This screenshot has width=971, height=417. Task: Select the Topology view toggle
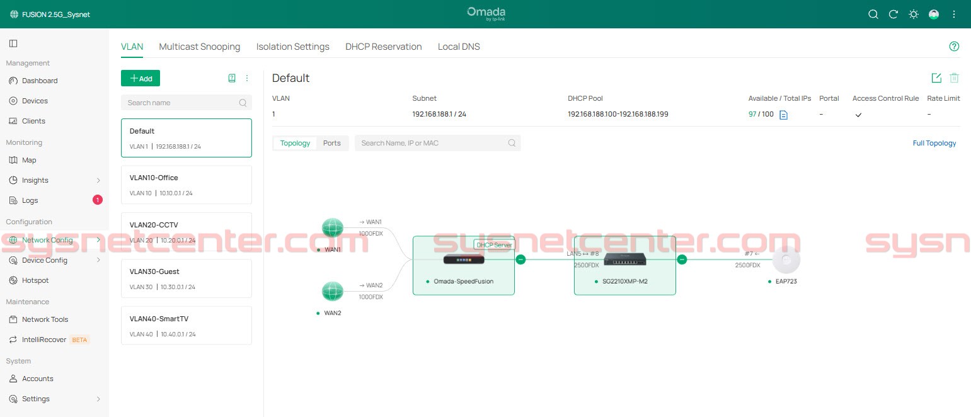pyautogui.click(x=295, y=143)
